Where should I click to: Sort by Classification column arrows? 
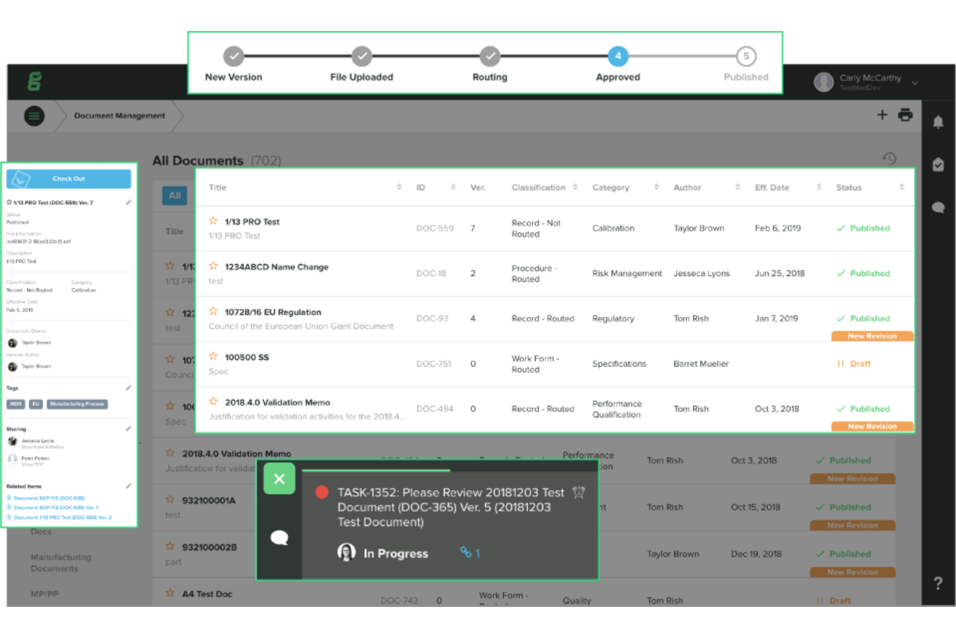click(575, 187)
